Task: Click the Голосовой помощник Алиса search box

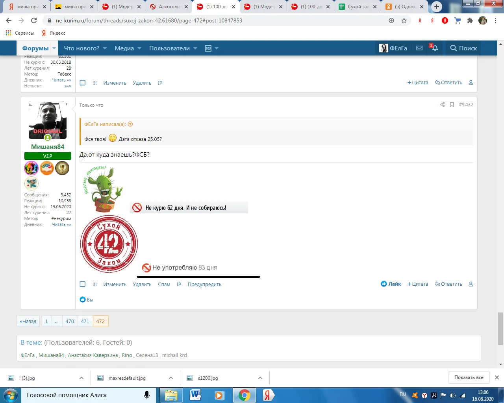Action: pos(88,395)
